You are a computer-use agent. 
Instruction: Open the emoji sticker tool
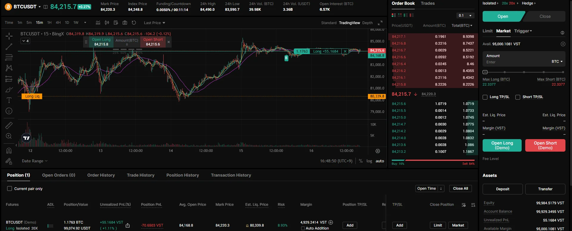(x=9, y=111)
